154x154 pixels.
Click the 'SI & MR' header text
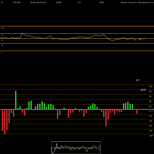(x=16, y=2)
